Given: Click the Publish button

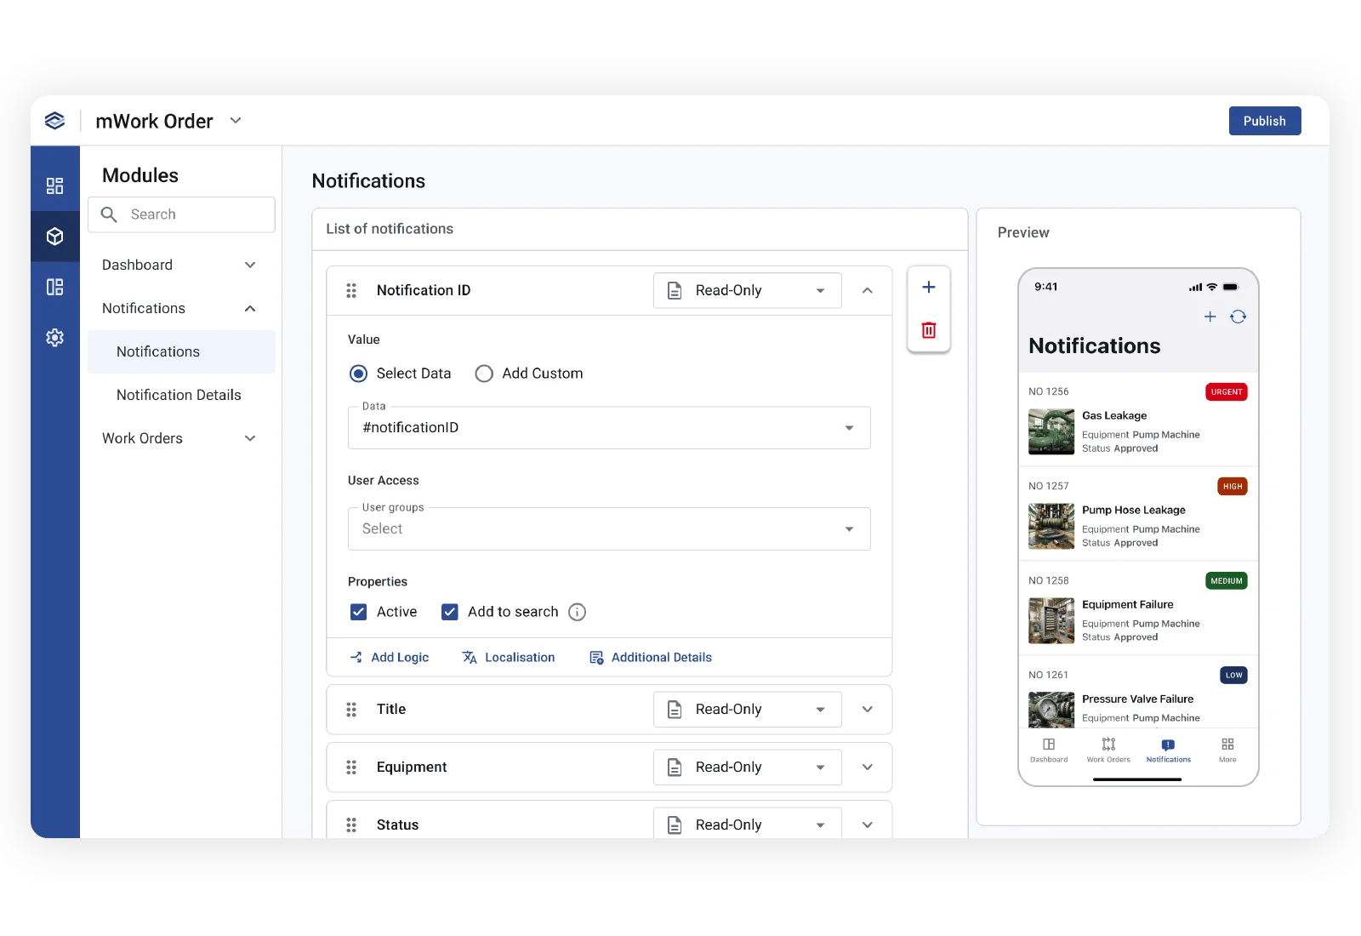Looking at the screenshot, I should click(x=1265, y=121).
